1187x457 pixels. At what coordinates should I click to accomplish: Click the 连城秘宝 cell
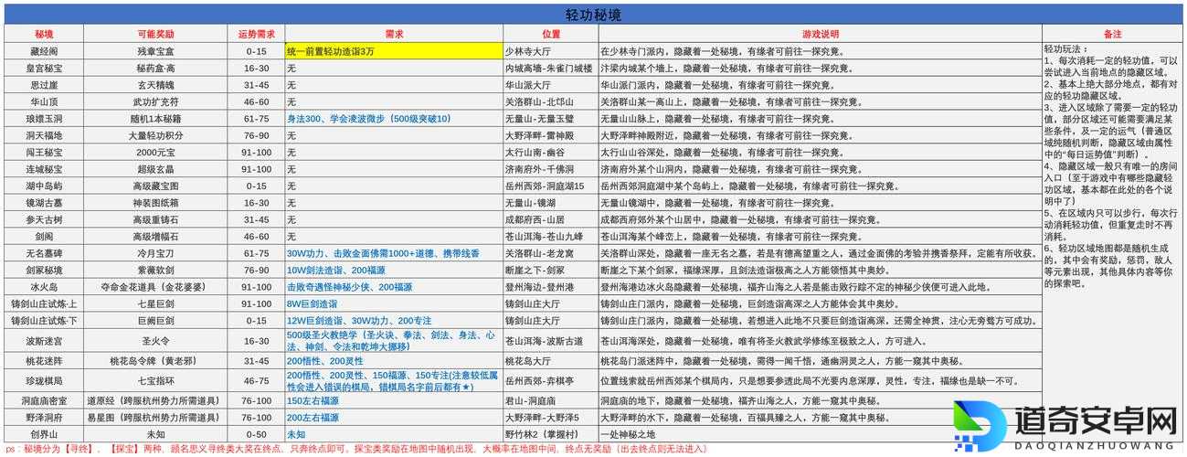pyautogui.click(x=44, y=169)
